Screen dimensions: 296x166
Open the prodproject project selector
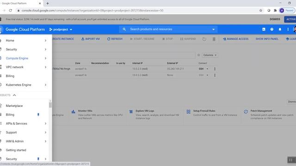point(61,30)
